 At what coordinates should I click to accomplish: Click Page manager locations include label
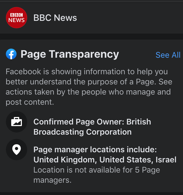pos(95,150)
